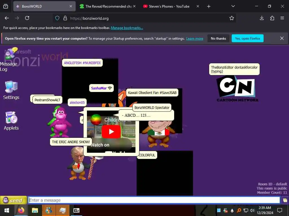Open Firefox View recent browsing icon
Image resolution: width=289 pixels, height=216 pixels.
coord(6,6)
